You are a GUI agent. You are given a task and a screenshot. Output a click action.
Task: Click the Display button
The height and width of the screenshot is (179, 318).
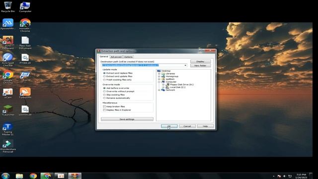(x=200, y=61)
